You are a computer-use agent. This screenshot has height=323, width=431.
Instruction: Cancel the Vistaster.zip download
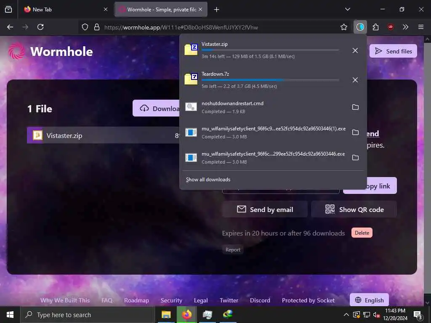pyautogui.click(x=355, y=50)
